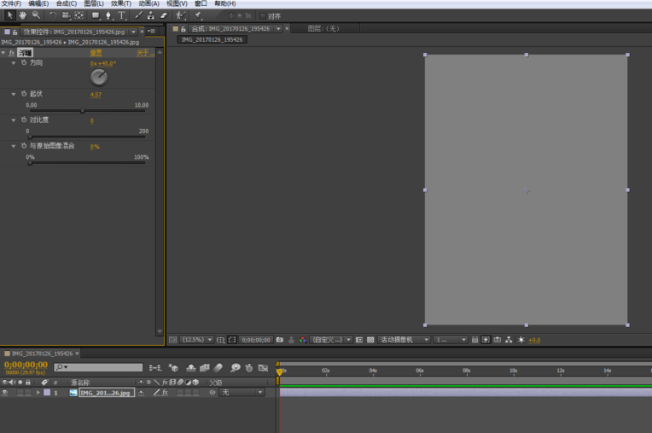652x433 pixels.
Task: Enable the 对齐 snapping checkbox
Action: pyautogui.click(x=262, y=15)
